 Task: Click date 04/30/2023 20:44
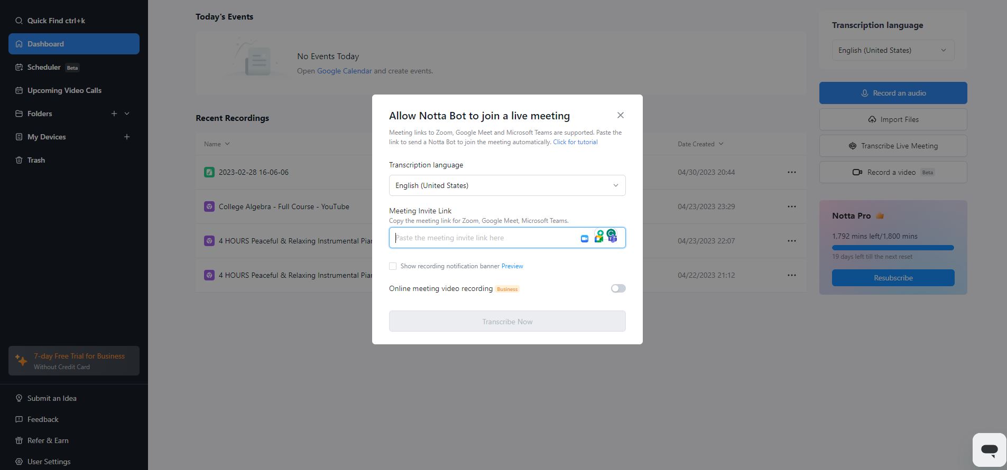click(706, 172)
